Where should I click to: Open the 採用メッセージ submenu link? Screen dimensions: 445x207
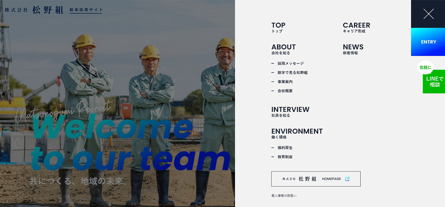[x=290, y=63]
